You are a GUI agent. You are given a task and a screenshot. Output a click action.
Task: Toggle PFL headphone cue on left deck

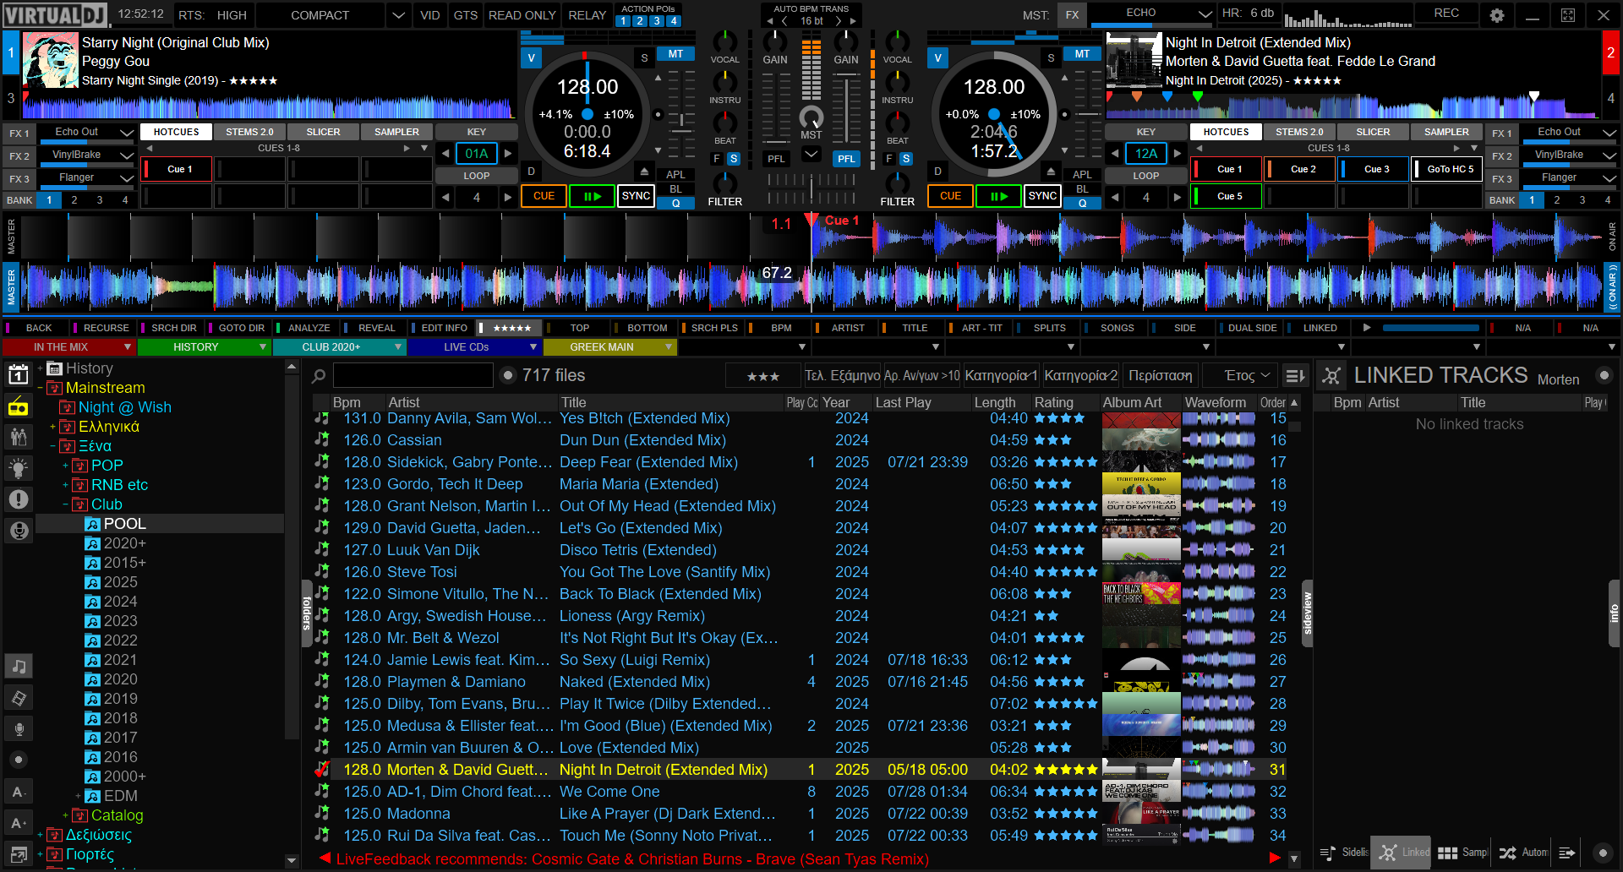click(776, 159)
